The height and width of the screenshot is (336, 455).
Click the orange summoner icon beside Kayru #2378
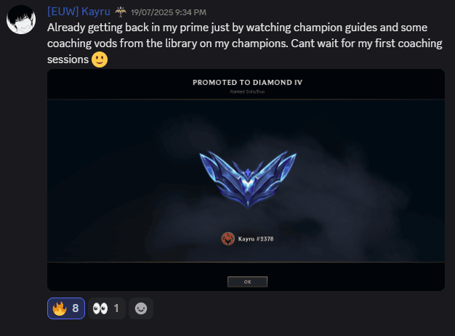pyautogui.click(x=228, y=239)
